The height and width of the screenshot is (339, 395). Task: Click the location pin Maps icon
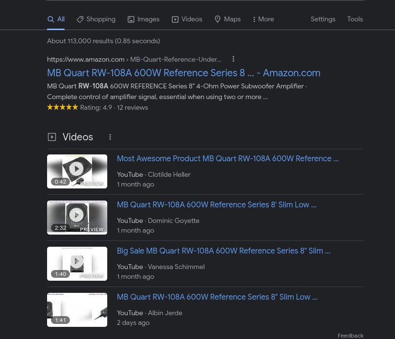pyautogui.click(x=218, y=19)
